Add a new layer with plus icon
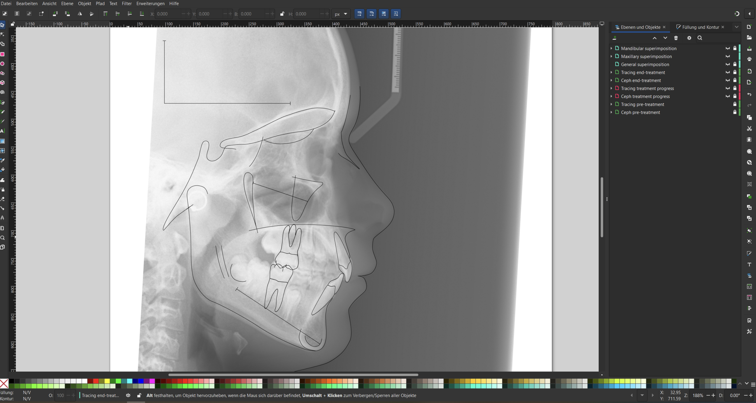756x403 pixels. [614, 38]
